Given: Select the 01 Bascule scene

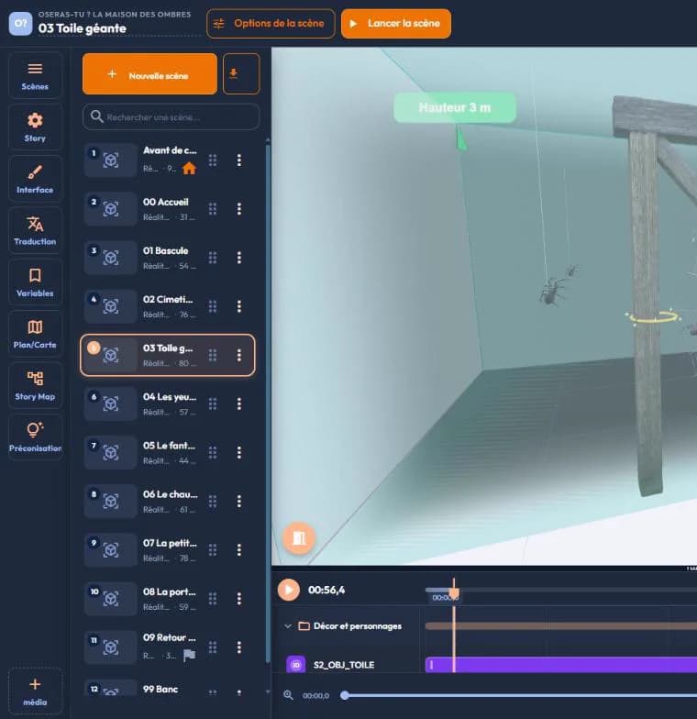Looking at the screenshot, I should tap(168, 258).
